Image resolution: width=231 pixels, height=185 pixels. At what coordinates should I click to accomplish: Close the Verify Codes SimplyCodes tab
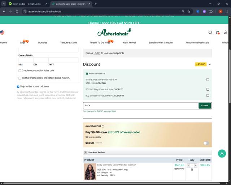click(x=46, y=4)
